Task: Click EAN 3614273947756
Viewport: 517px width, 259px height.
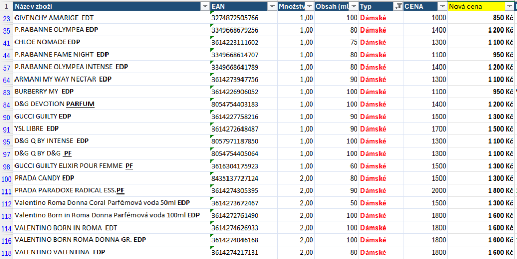Action: coord(244,79)
